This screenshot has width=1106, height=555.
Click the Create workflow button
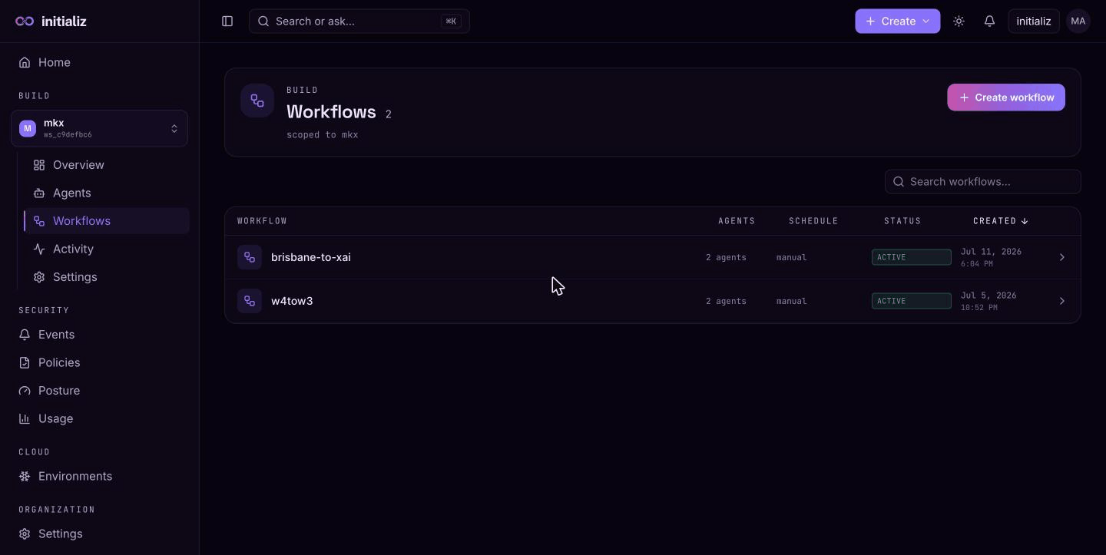1006,97
